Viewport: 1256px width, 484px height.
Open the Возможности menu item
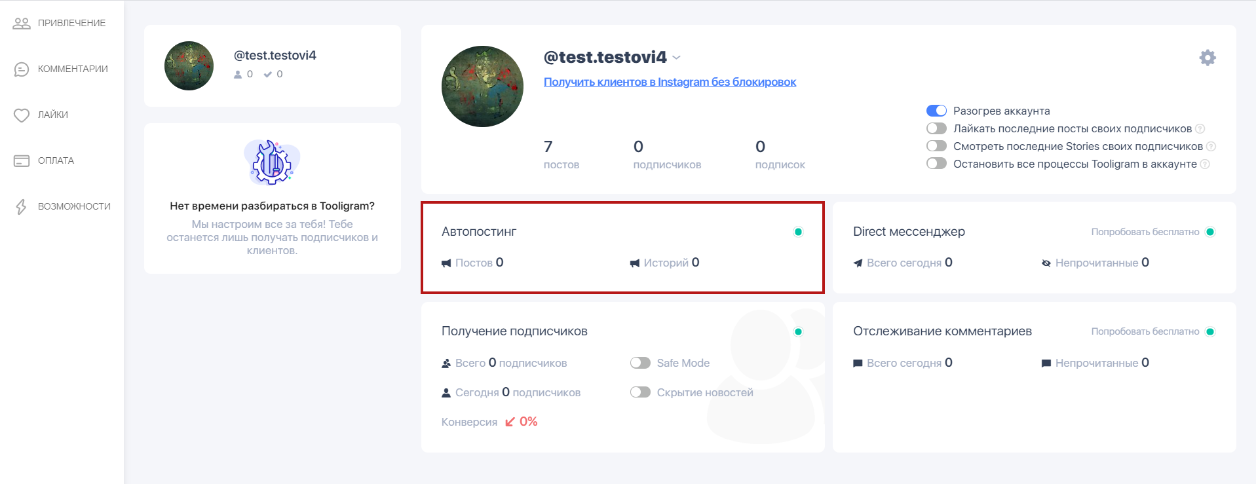tap(74, 207)
